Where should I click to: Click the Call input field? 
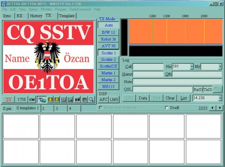pyautogui.click(x=148, y=66)
